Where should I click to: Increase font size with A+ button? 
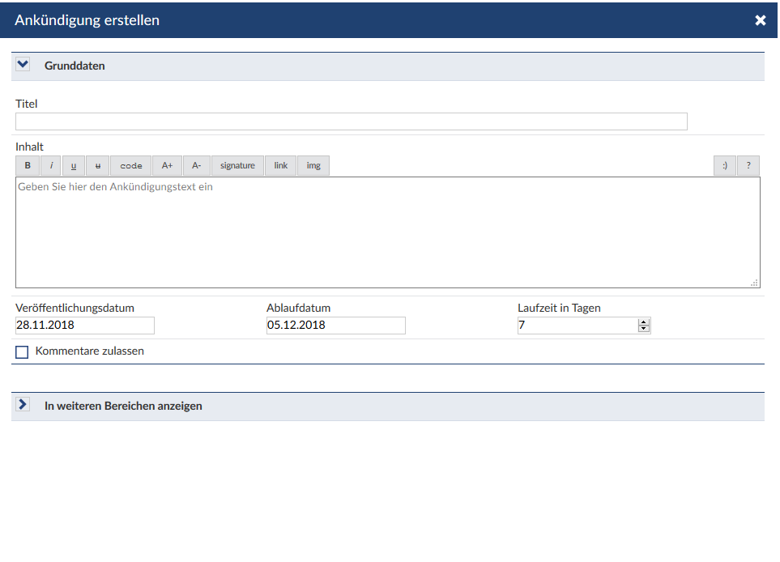click(167, 166)
